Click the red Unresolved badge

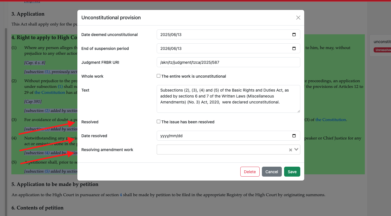(382, 50)
